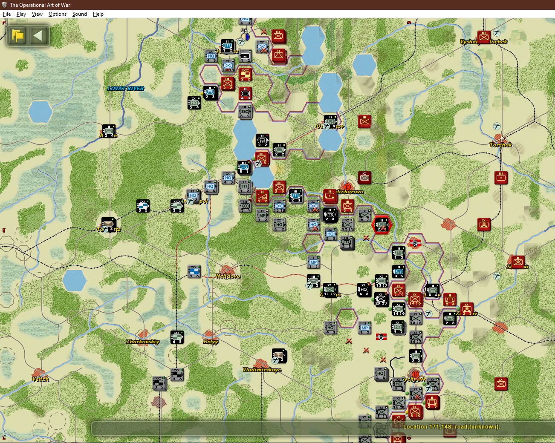
Task: Select the grey brigade unit 6-7
Action: 364,215
